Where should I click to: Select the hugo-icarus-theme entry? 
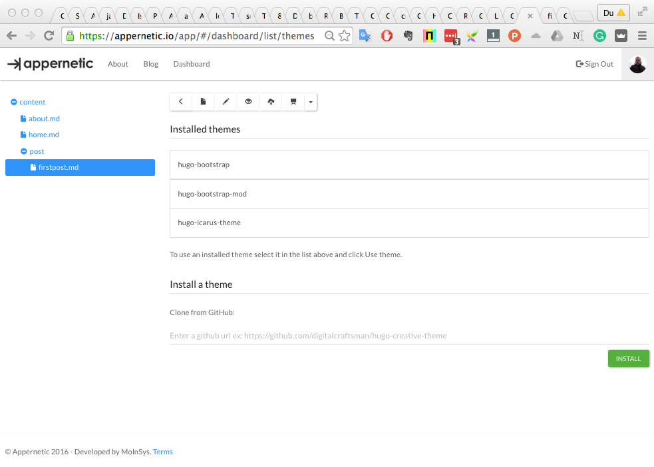point(409,223)
